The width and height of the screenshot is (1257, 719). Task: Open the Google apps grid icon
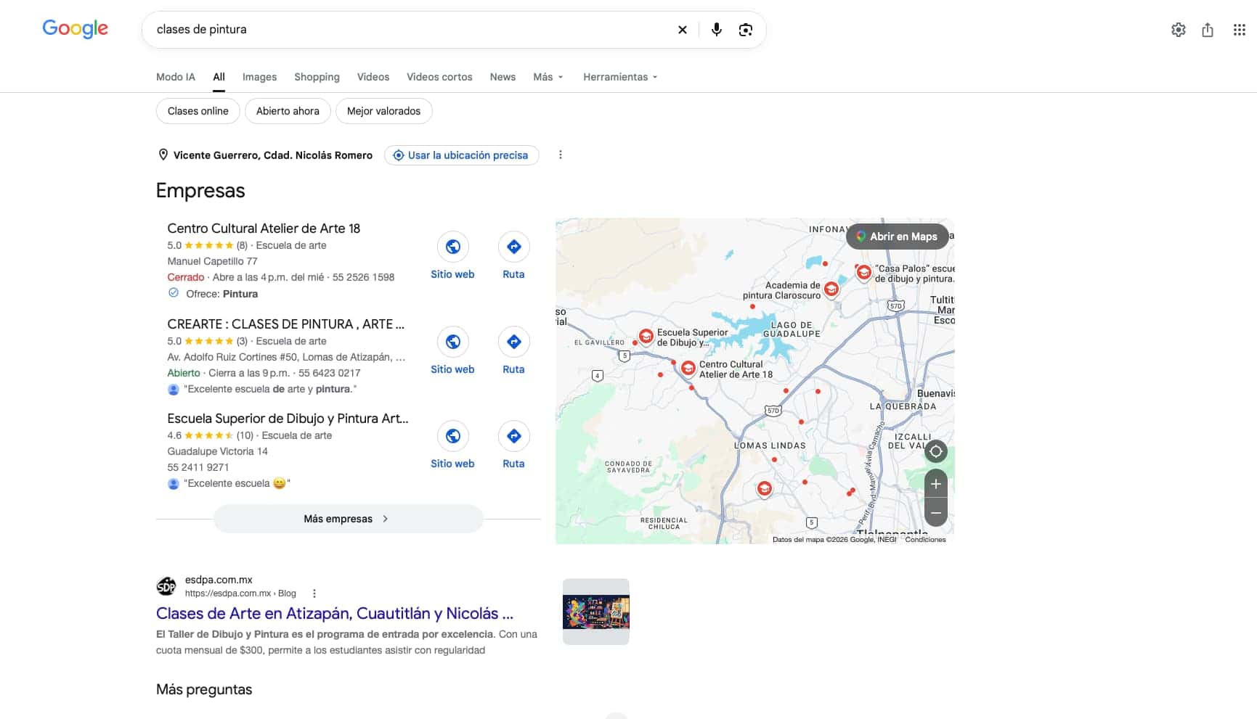click(1239, 30)
